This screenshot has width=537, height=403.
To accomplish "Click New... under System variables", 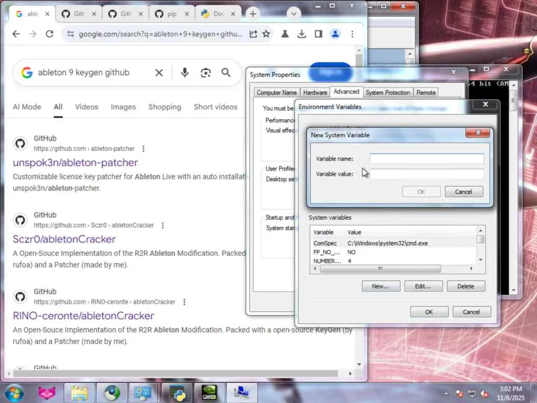I will [381, 286].
